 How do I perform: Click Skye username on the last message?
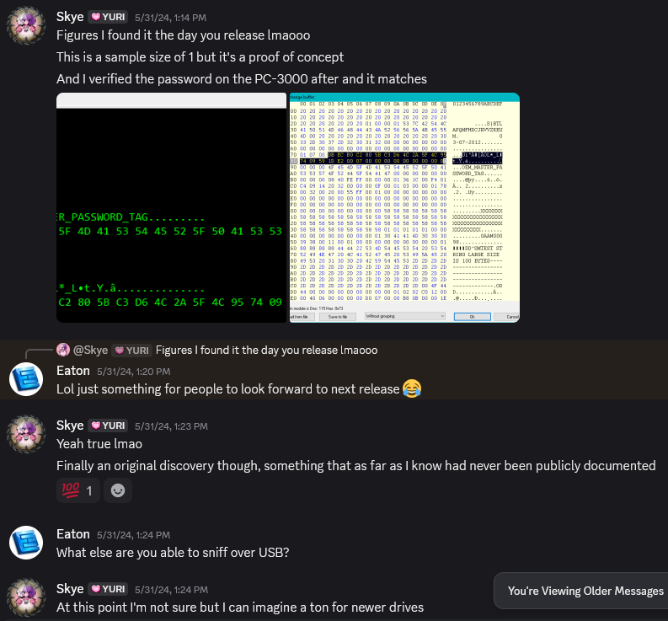coord(70,589)
